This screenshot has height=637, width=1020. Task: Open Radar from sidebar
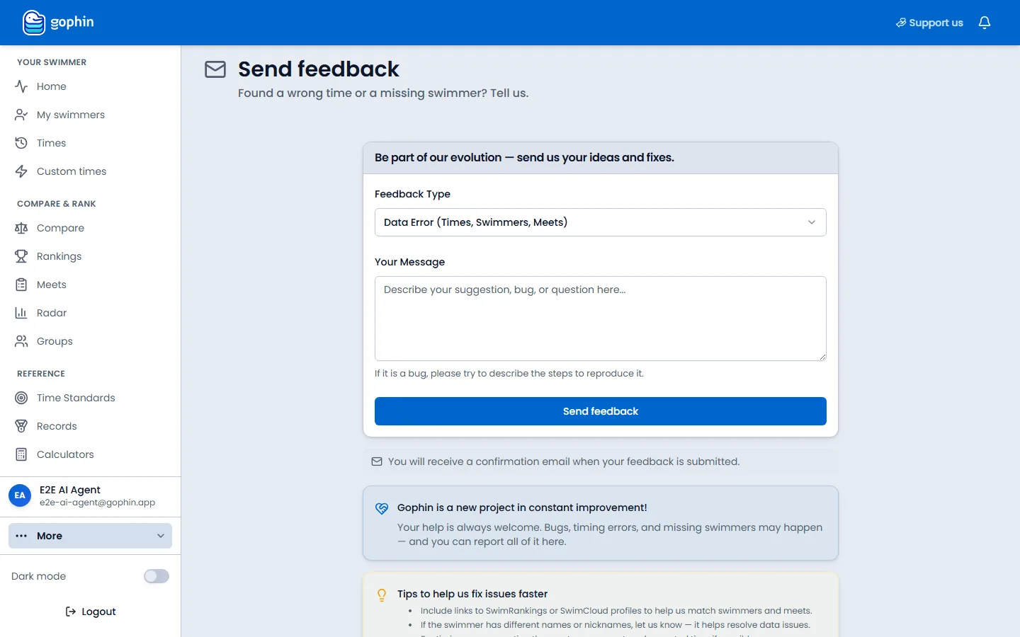coord(90,313)
